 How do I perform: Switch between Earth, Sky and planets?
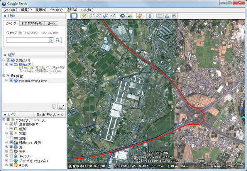pyautogui.click(x=140, y=16)
